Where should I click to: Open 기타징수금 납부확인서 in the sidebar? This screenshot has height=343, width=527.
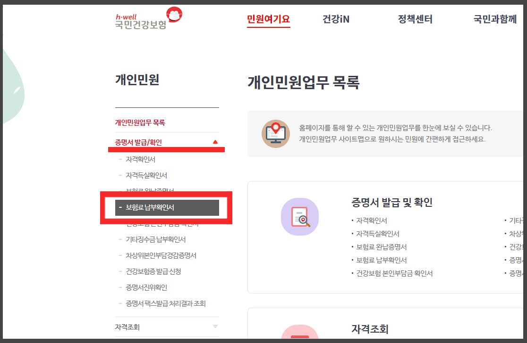coord(156,239)
